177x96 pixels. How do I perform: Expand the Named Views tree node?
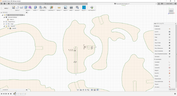coord(4,22)
